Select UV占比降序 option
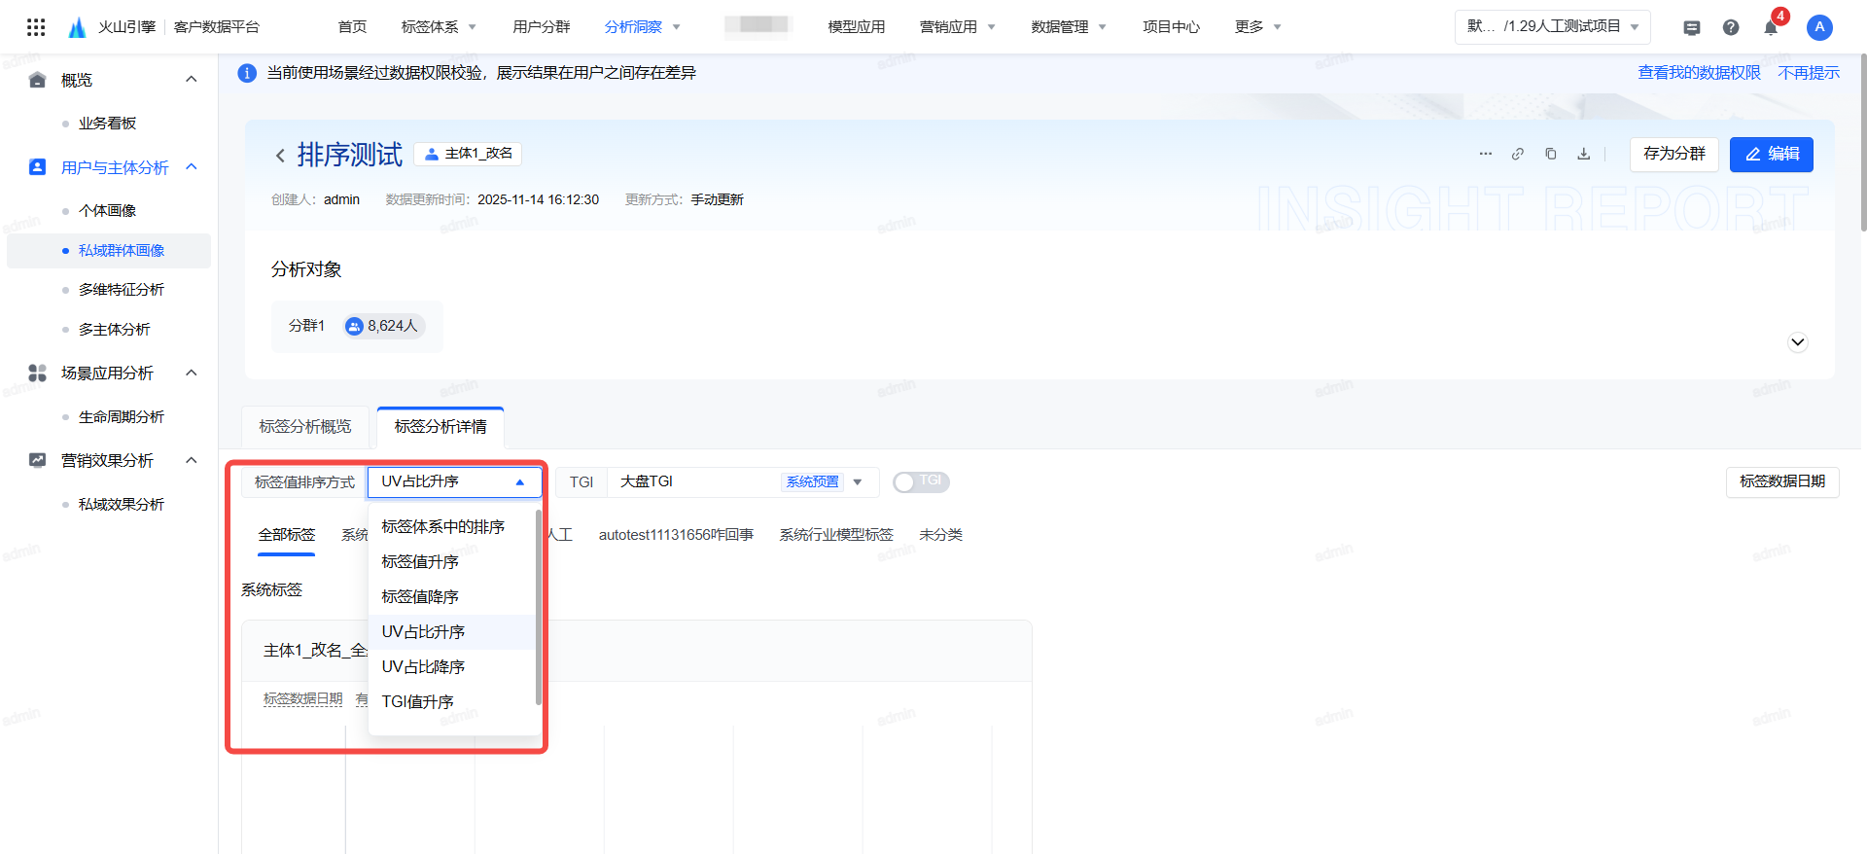This screenshot has height=854, width=1867. [x=452, y=667]
